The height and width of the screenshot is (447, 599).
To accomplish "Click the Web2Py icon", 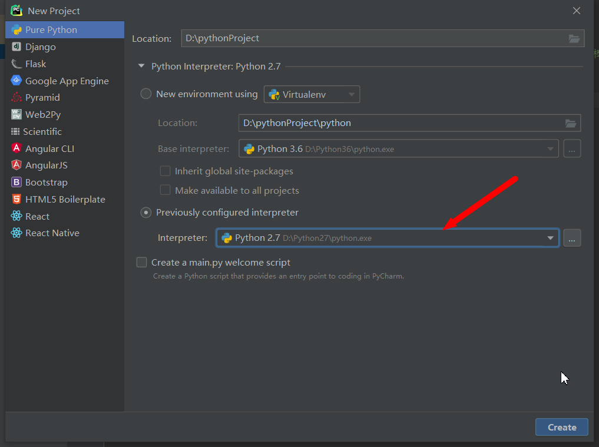I will pyautogui.click(x=16, y=114).
